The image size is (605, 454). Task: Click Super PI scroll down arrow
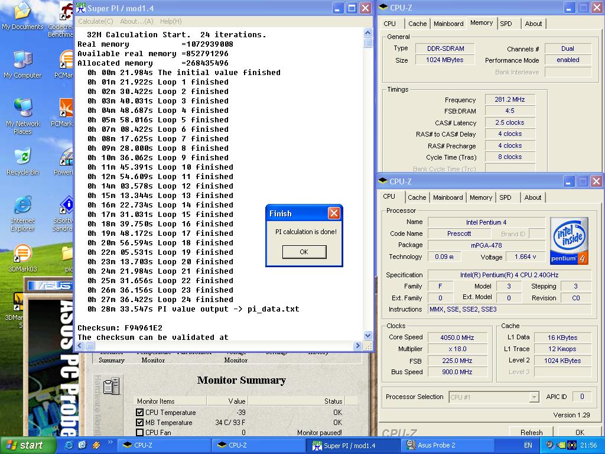point(367,336)
